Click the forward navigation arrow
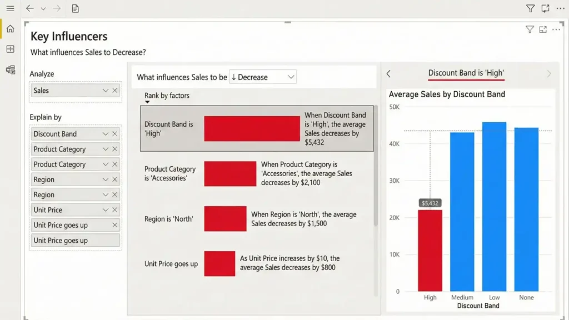This screenshot has height=320, width=569. [55, 8]
